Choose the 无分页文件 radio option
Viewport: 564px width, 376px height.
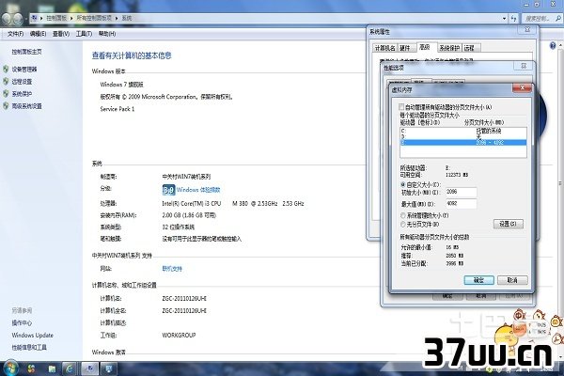[403, 224]
